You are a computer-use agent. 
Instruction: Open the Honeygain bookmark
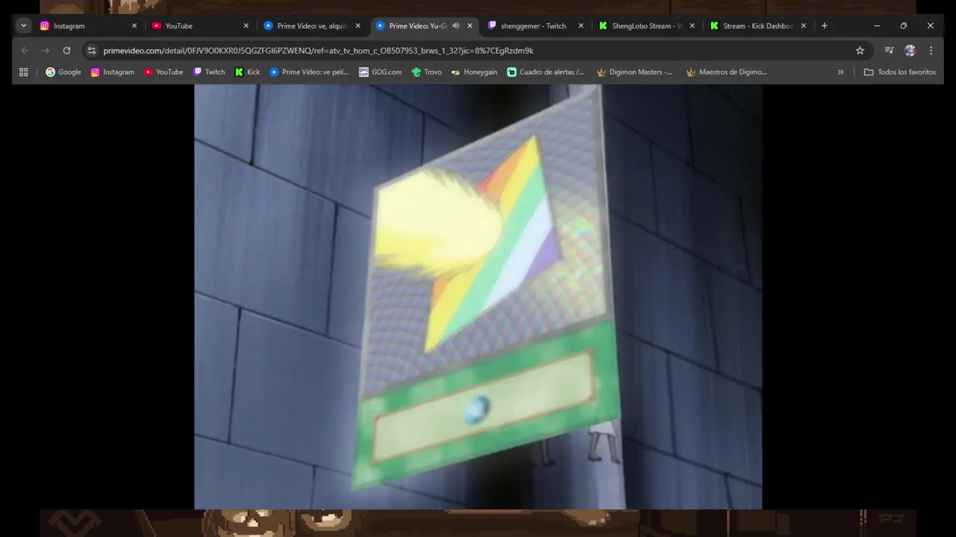[x=474, y=72]
